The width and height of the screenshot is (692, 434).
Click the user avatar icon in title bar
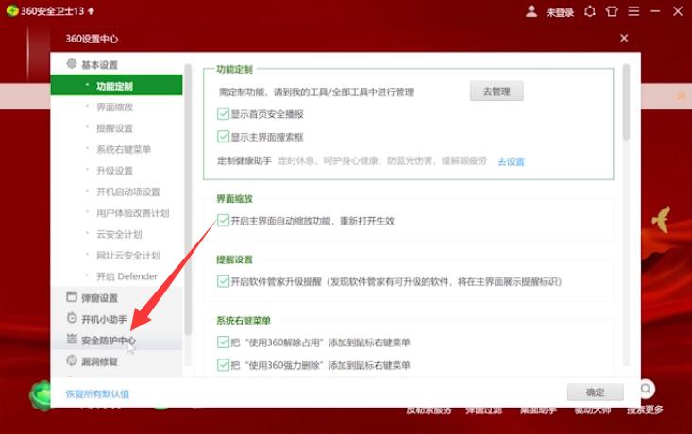[532, 11]
